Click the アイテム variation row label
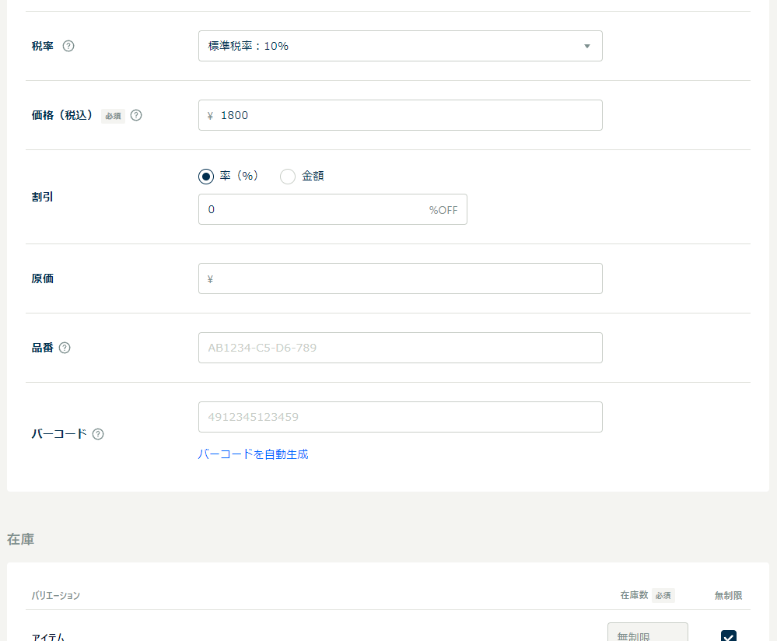The width and height of the screenshot is (777, 641). tap(48, 637)
